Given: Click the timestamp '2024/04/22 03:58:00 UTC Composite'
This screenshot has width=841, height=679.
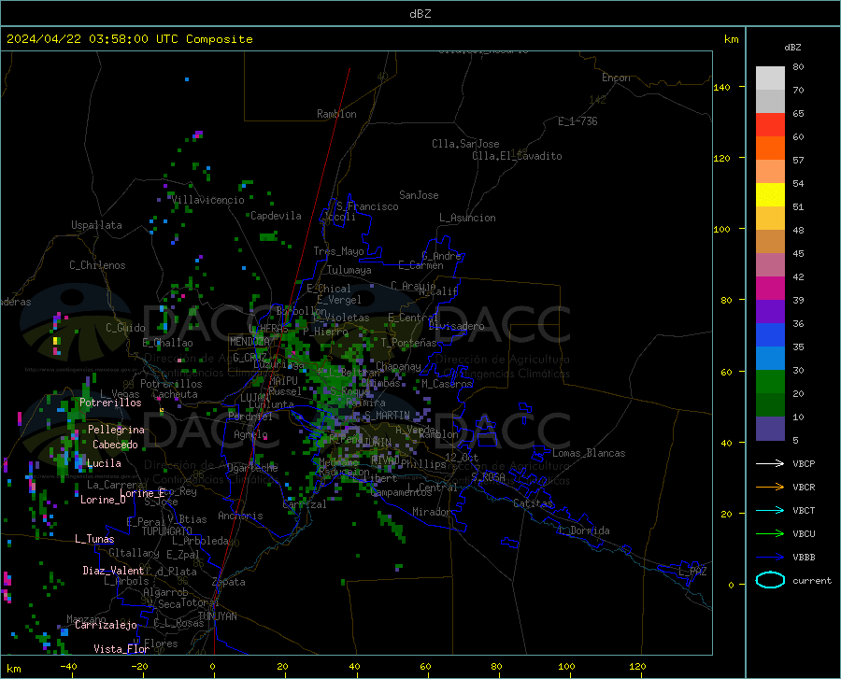Looking at the screenshot, I should coord(129,39).
